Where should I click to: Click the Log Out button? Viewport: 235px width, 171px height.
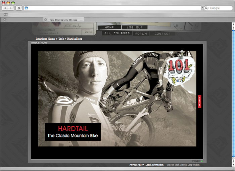coord(135,27)
